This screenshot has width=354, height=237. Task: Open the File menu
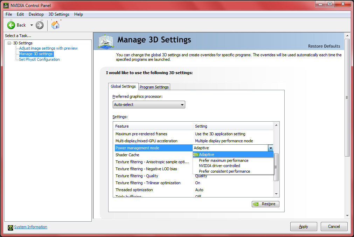click(x=9, y=14)
